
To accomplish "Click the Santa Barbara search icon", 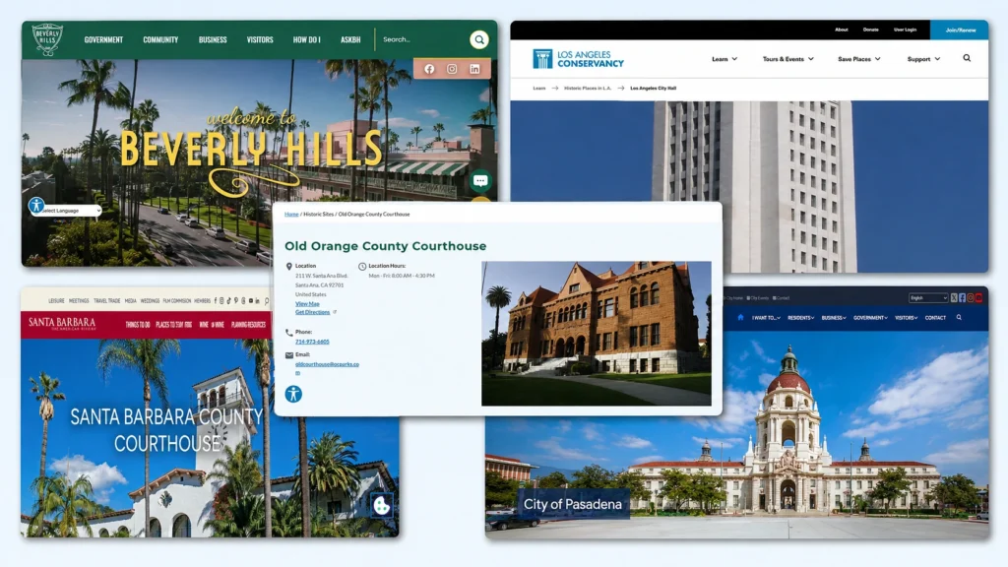I will pyautogui.click(x=266, y=301).
